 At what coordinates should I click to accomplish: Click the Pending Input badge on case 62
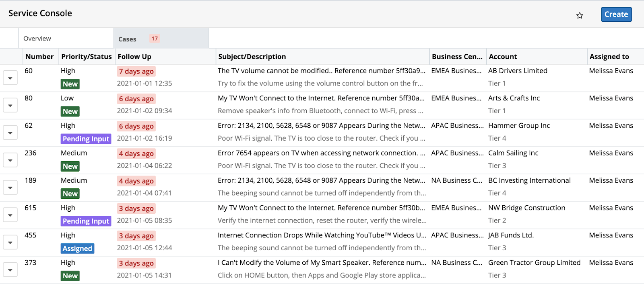point(86,139)
